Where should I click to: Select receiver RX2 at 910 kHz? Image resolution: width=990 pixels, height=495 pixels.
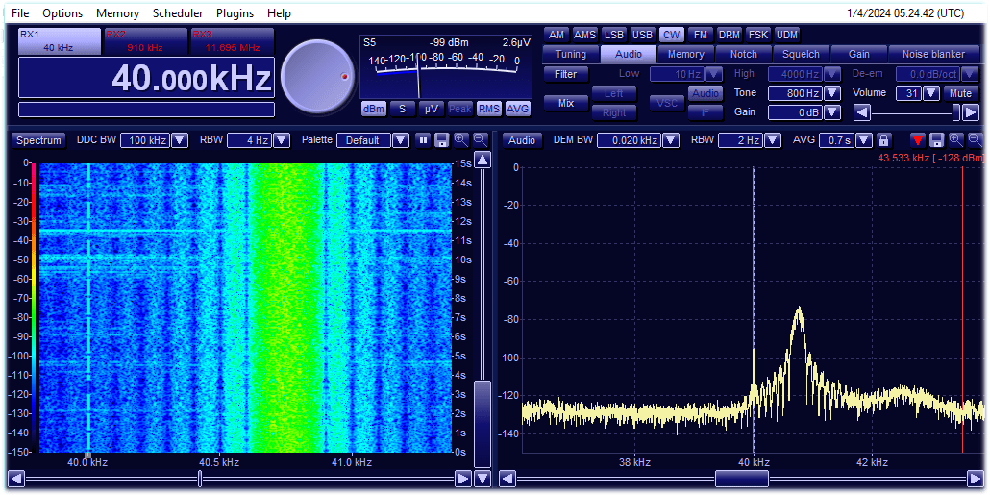(144, 41)
